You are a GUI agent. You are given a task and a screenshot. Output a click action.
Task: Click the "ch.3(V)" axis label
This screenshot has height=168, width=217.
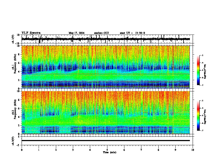[13, 141]
